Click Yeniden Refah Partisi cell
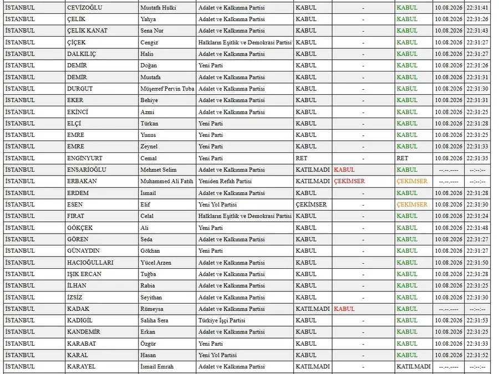This screenshot has height=374, width=499. point(225,181)
